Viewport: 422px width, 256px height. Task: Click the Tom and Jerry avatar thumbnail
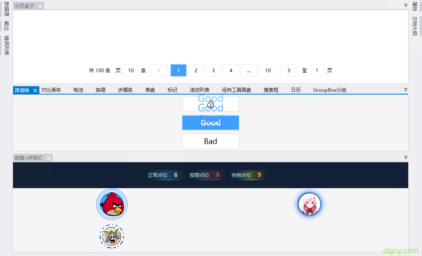point(112,236)
